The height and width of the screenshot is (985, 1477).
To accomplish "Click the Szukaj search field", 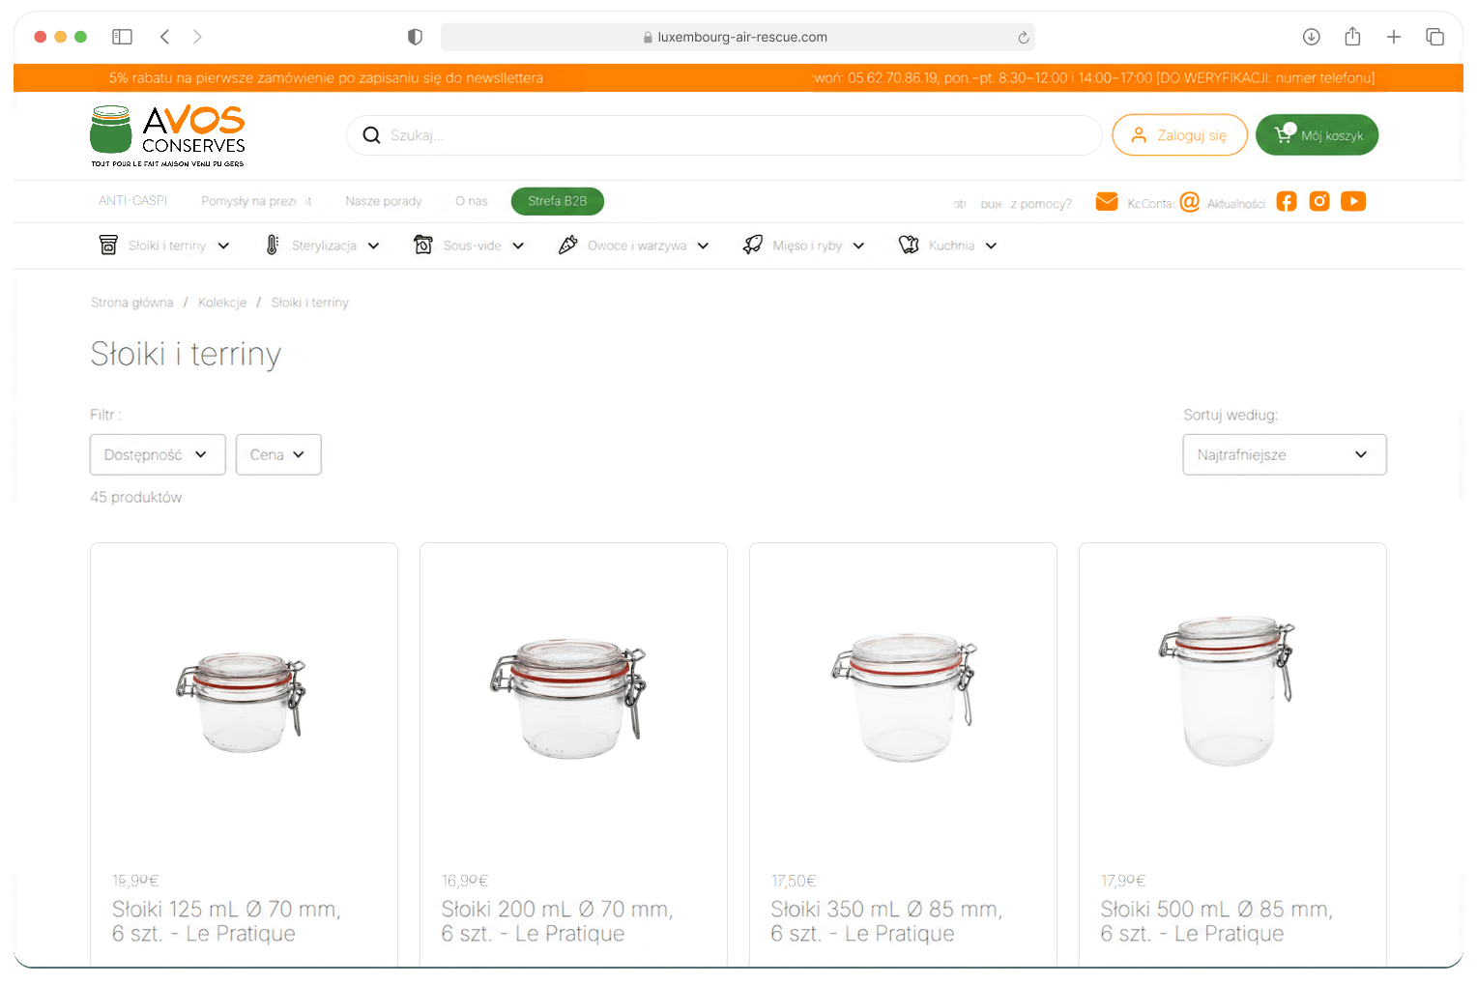I will (724, 135).
